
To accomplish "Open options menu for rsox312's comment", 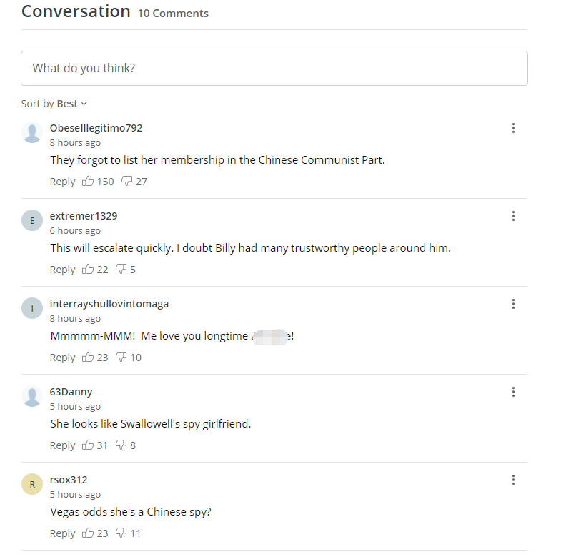I will tap(513, 480).
